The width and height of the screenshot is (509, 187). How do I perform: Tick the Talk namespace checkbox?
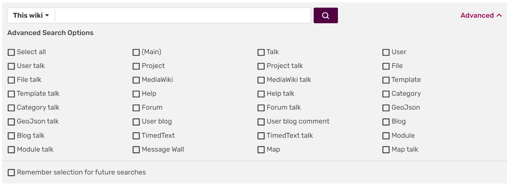click(261, 52)
